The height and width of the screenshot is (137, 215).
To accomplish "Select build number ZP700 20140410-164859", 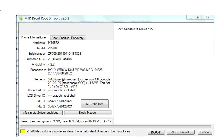I will pyautogui.click(x=65, y=54).
